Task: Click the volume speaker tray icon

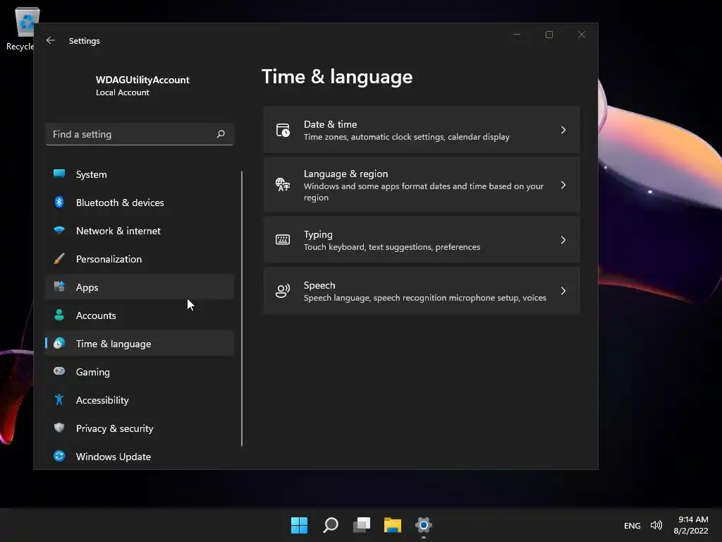Action: (x=656, y=525)
